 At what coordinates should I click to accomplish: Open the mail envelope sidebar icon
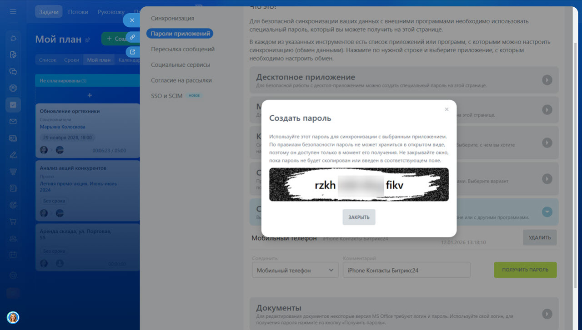point(13,121)
